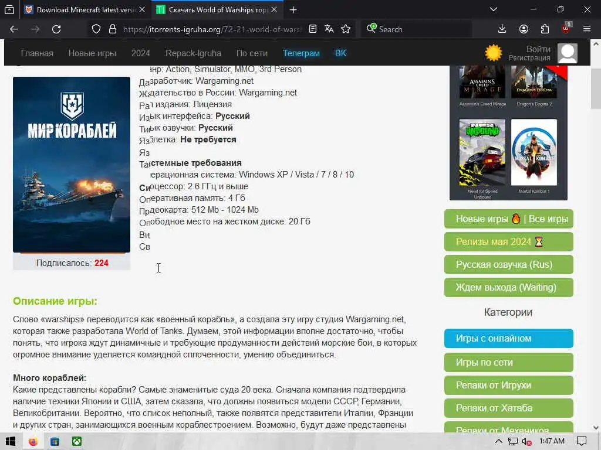
Task: Toggle reader view mode
Action: pyautogui.click(x=313, y=29)
